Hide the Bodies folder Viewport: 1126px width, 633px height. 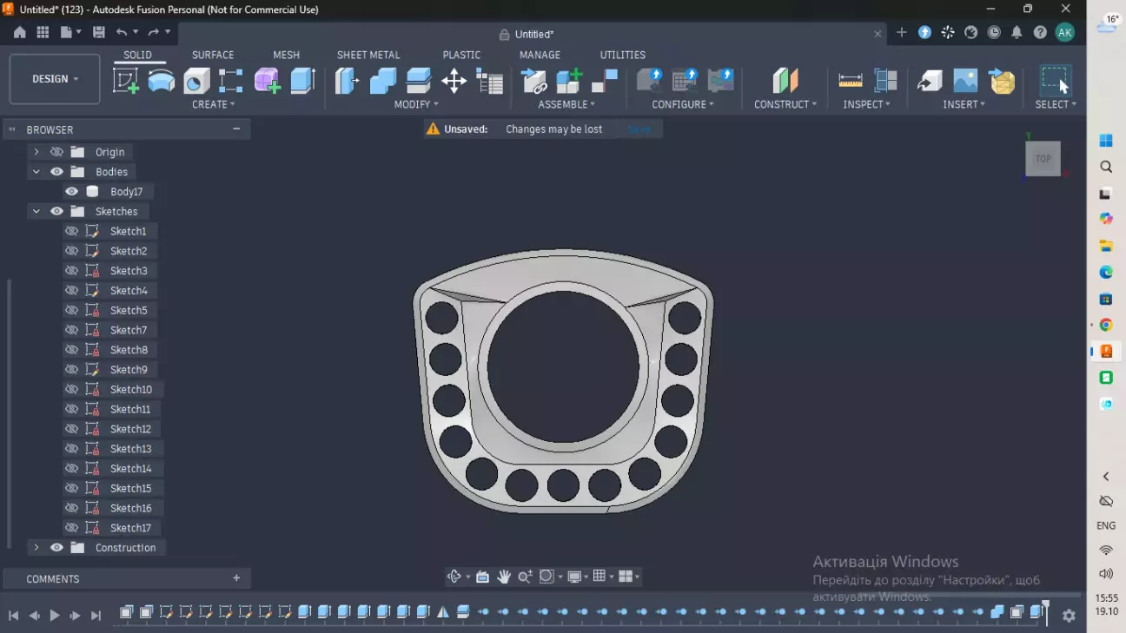pos(57,172)
